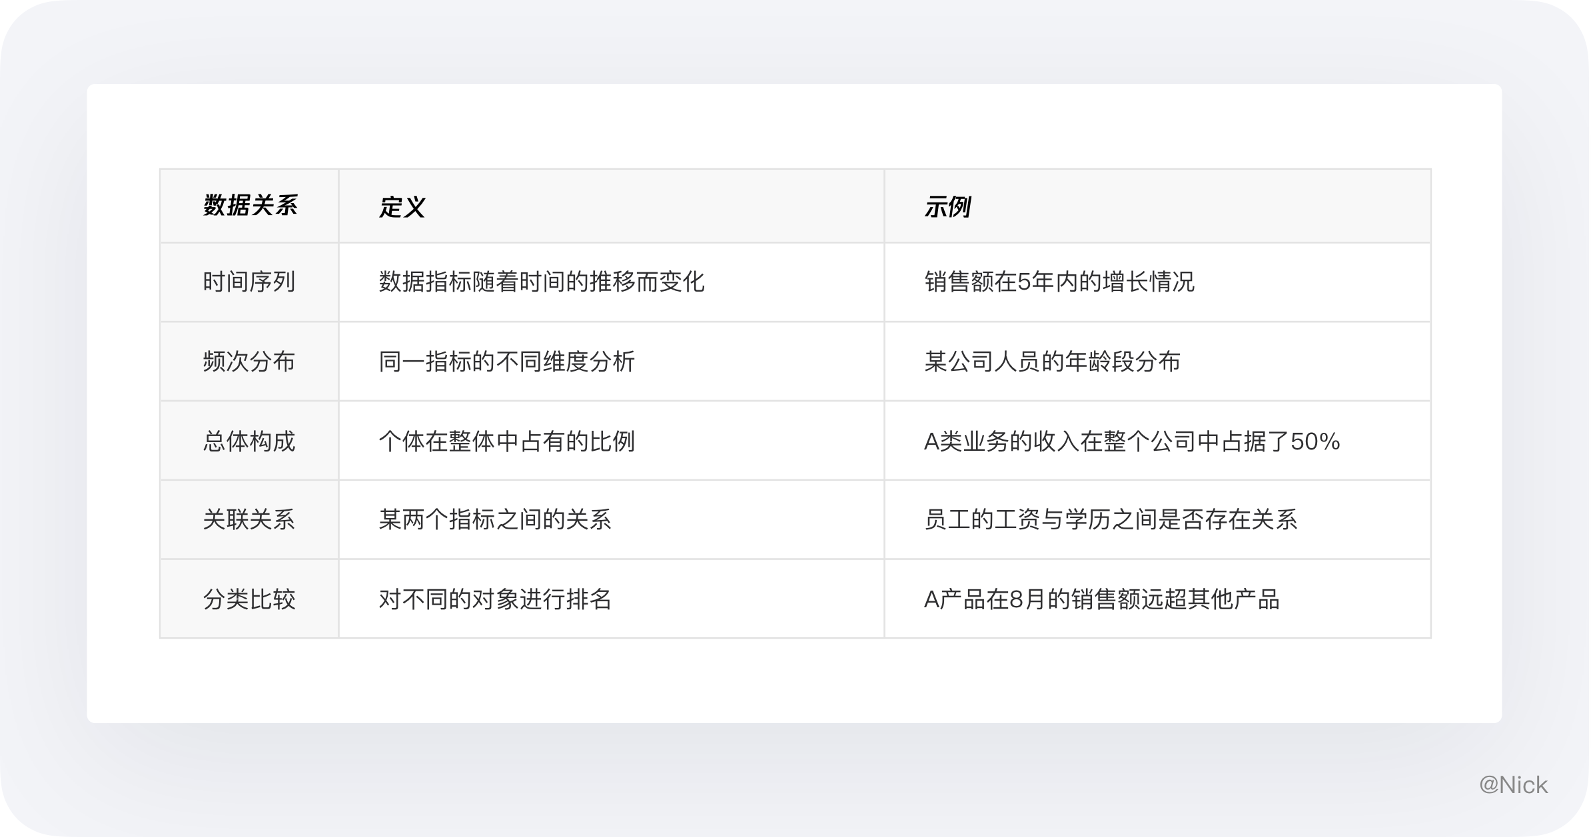Click the cell 数据指标随着时间的推移而变化
This screenshot has width=1591, height=837.
(541, 282)
